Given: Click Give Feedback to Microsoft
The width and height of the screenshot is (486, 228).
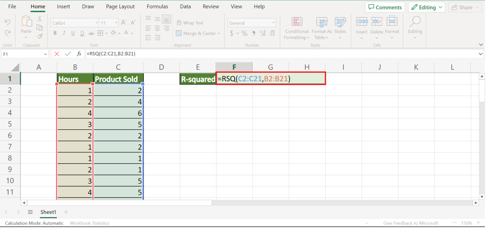Looking at the screenshot, I should point(410,223).
